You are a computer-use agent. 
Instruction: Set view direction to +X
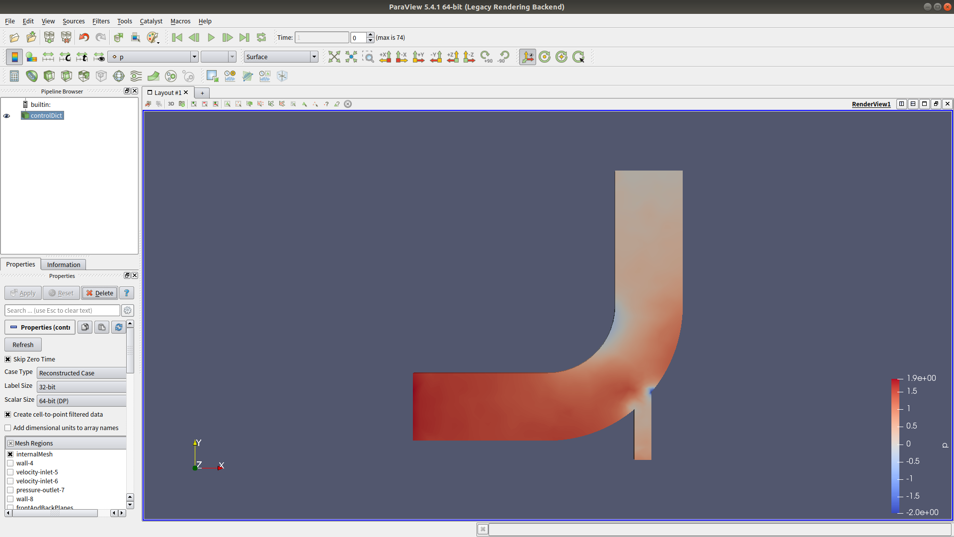(x=385, y=57)
